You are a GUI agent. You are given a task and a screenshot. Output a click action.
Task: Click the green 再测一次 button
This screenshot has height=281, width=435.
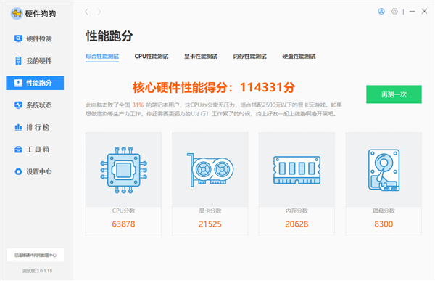(x=394, y=94)
